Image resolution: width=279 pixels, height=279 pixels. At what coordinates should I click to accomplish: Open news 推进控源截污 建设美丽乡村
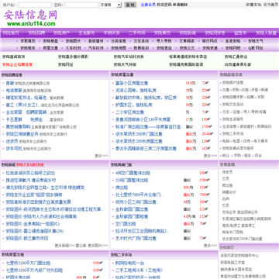[31, 180]
